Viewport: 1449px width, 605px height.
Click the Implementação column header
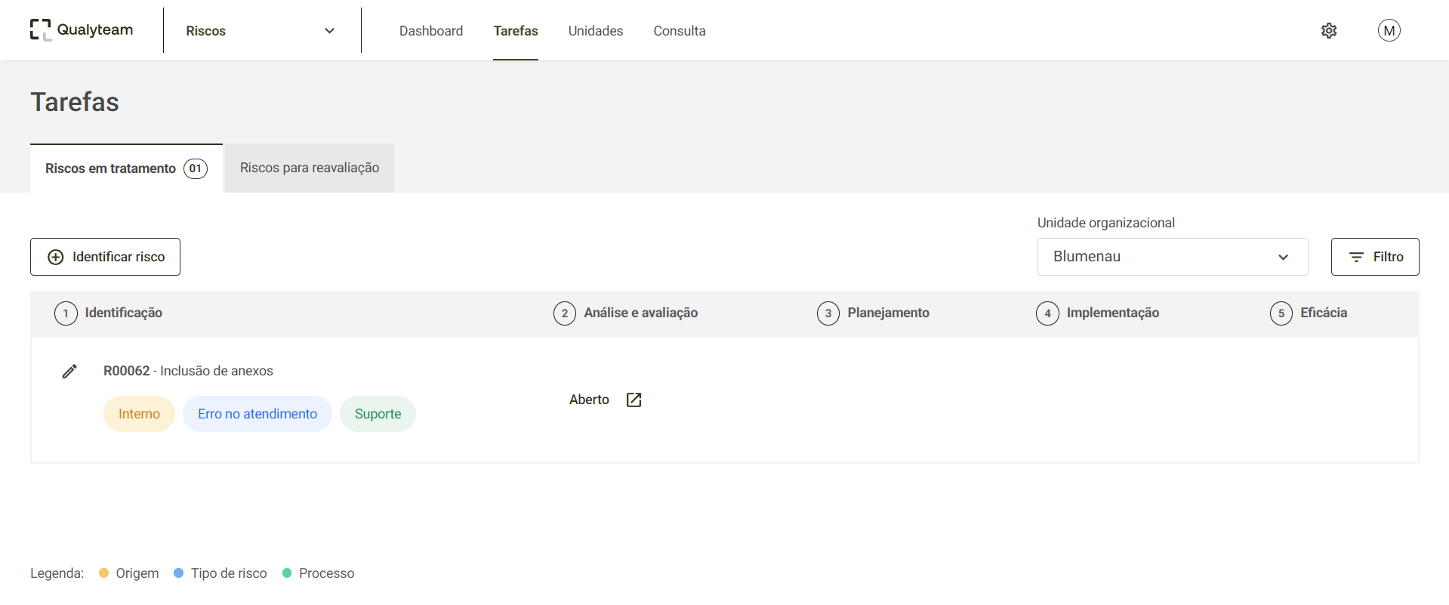pos(1113,313)
